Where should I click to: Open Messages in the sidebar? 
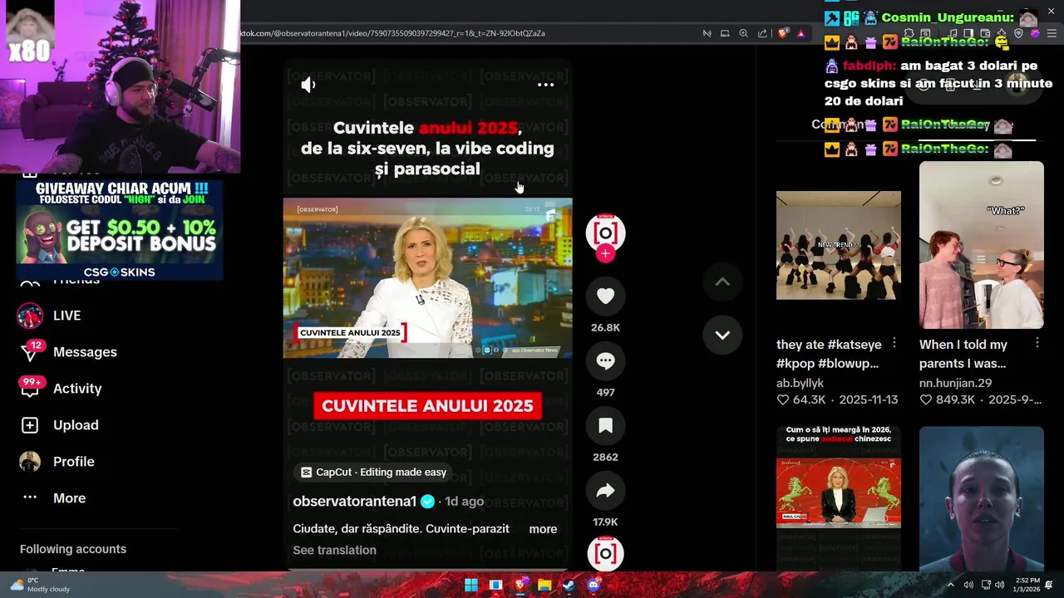pos(85,352)
